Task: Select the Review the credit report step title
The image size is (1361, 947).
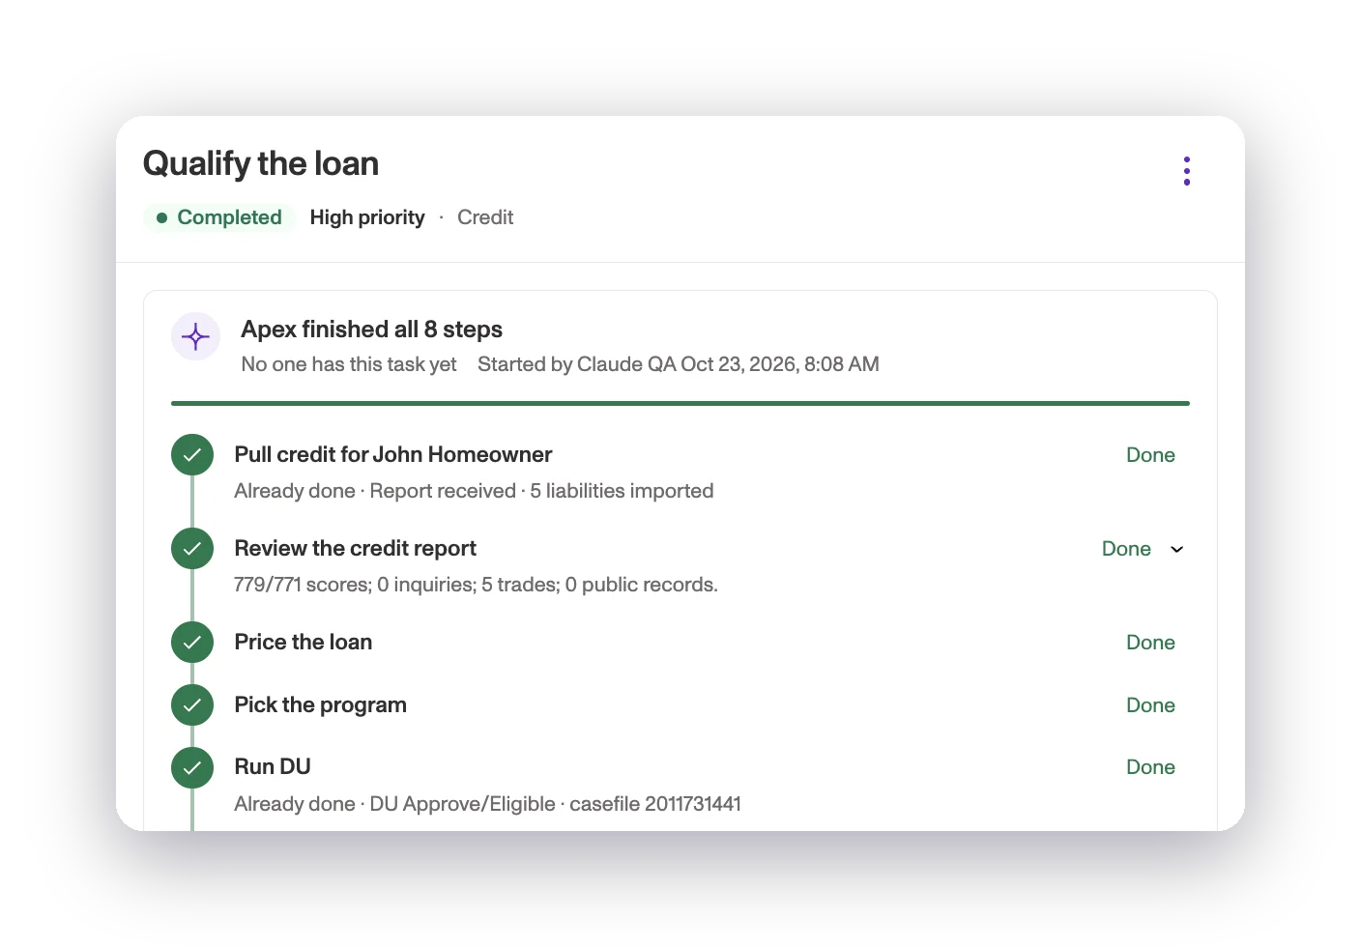Action: (356, 549)
